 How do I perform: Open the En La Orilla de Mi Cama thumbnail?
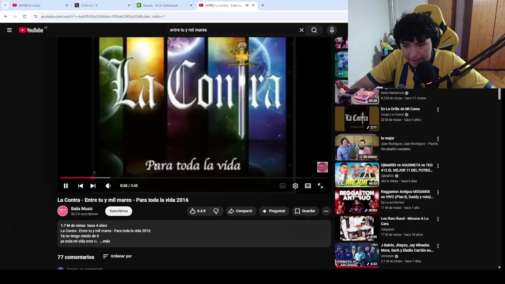click(357, 119)
